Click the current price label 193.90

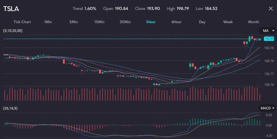269,39
